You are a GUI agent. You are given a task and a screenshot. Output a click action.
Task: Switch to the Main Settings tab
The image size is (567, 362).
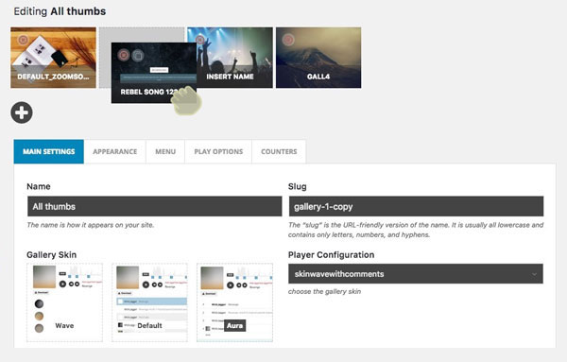[49, 151]
